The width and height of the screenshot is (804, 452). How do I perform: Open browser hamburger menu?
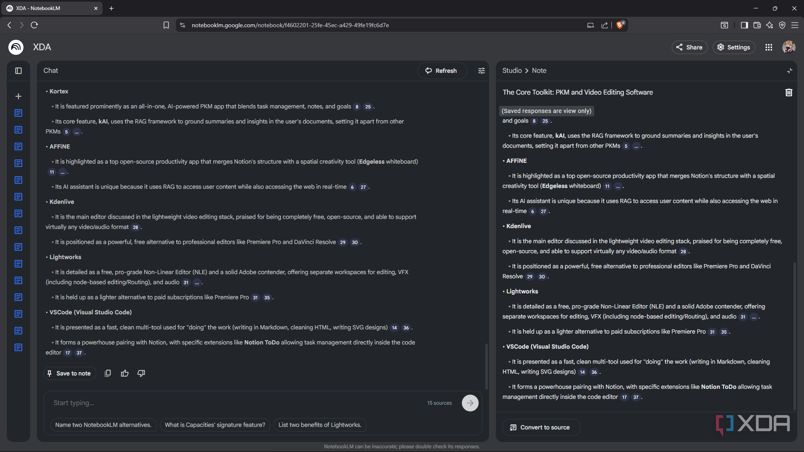pyautogui.click(x=795, y=25)
